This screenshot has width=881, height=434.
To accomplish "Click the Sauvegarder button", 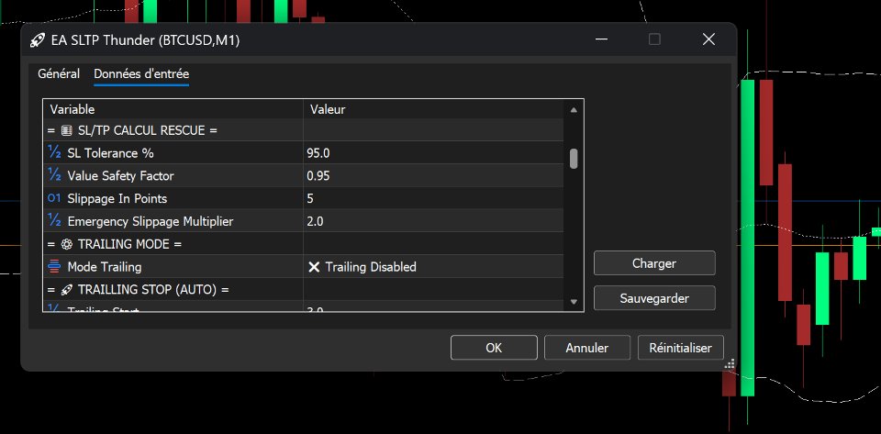I will coord(654,298).
